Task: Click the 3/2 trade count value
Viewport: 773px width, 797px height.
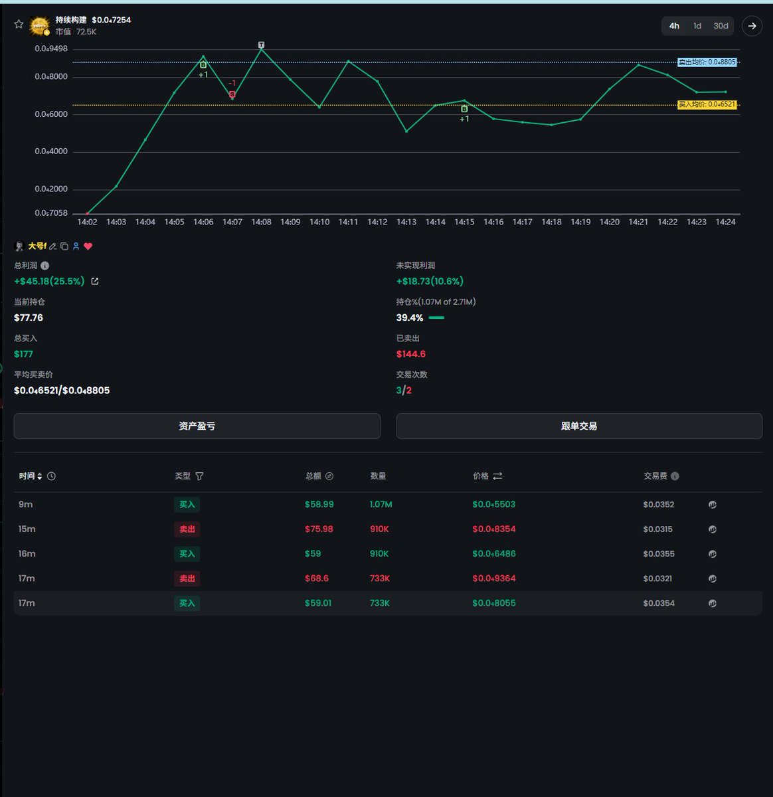Action: point(404,391)
